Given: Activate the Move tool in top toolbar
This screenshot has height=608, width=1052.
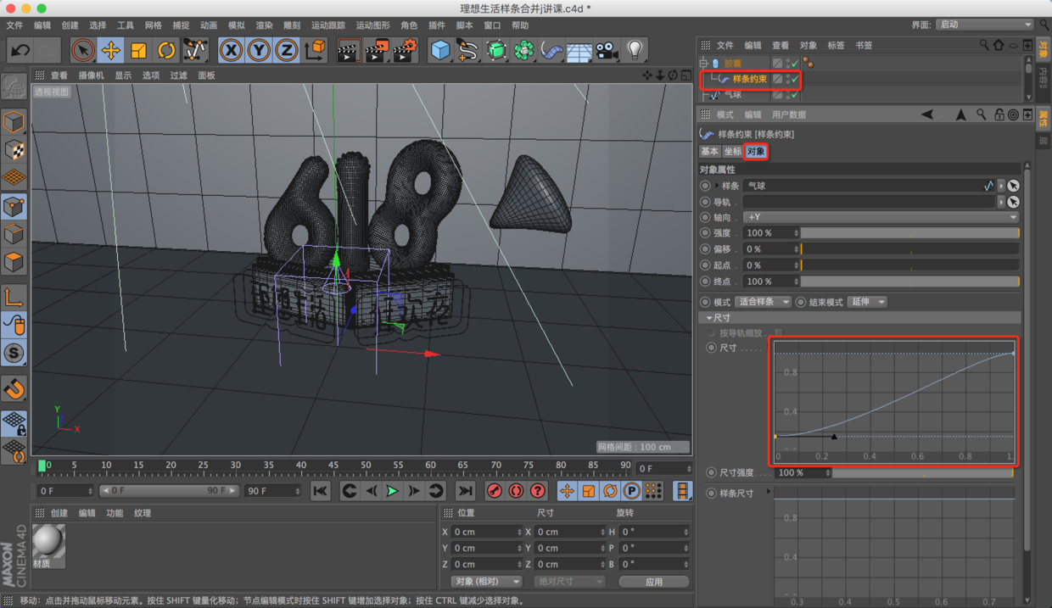Looking at the screenshot, I should pos(111,51).
